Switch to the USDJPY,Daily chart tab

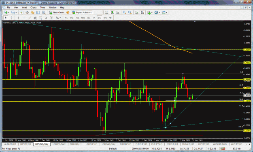(x=59, y=144)
